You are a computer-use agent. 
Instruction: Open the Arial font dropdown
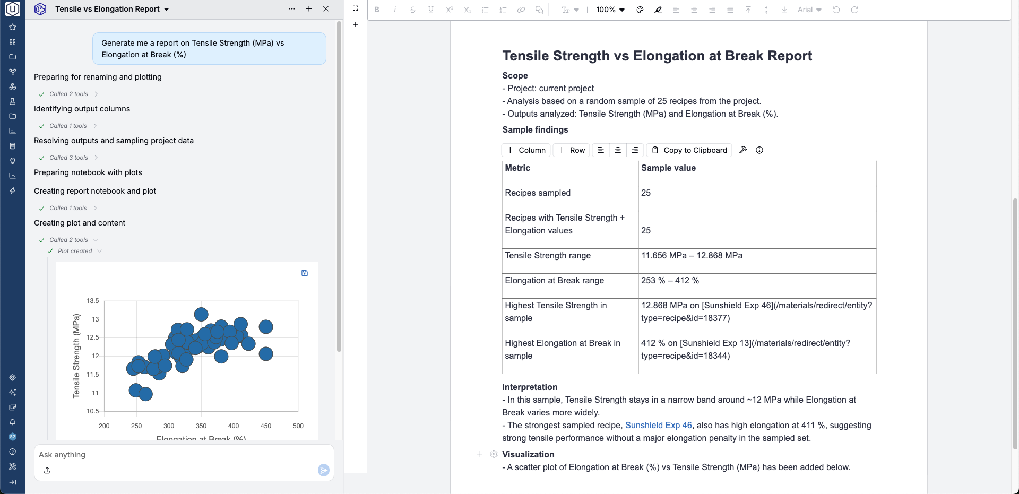809,10
